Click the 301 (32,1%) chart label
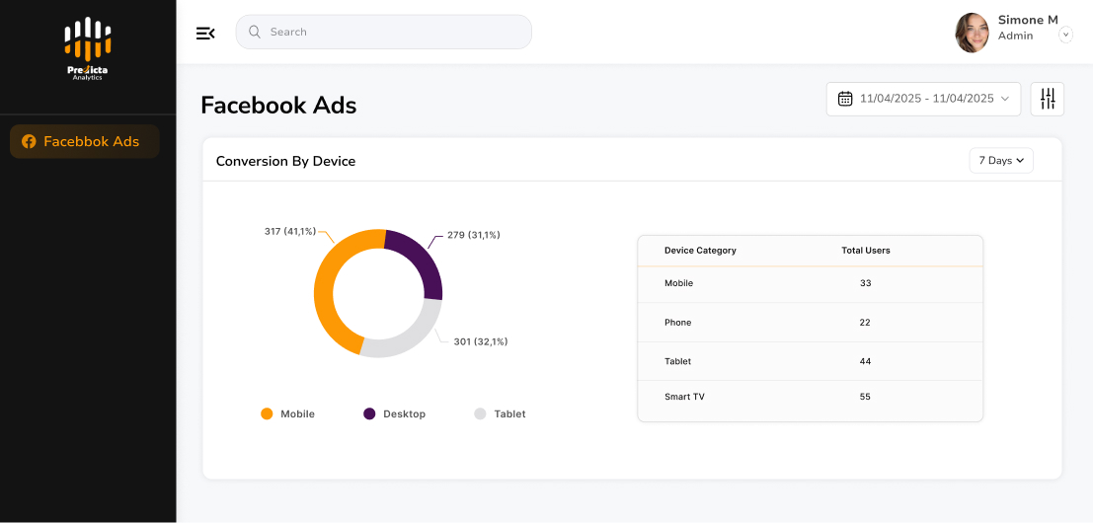 [x=481, y=342]
